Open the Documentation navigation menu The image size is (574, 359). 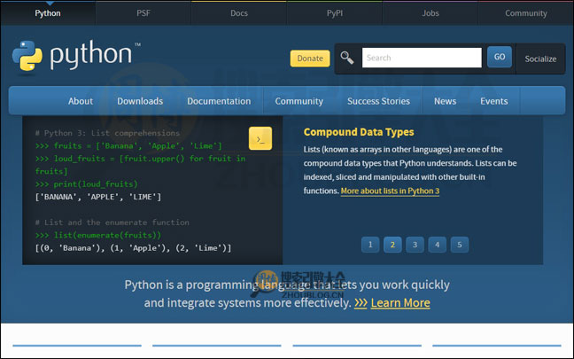pyautogui.click(x=219, y=101)
